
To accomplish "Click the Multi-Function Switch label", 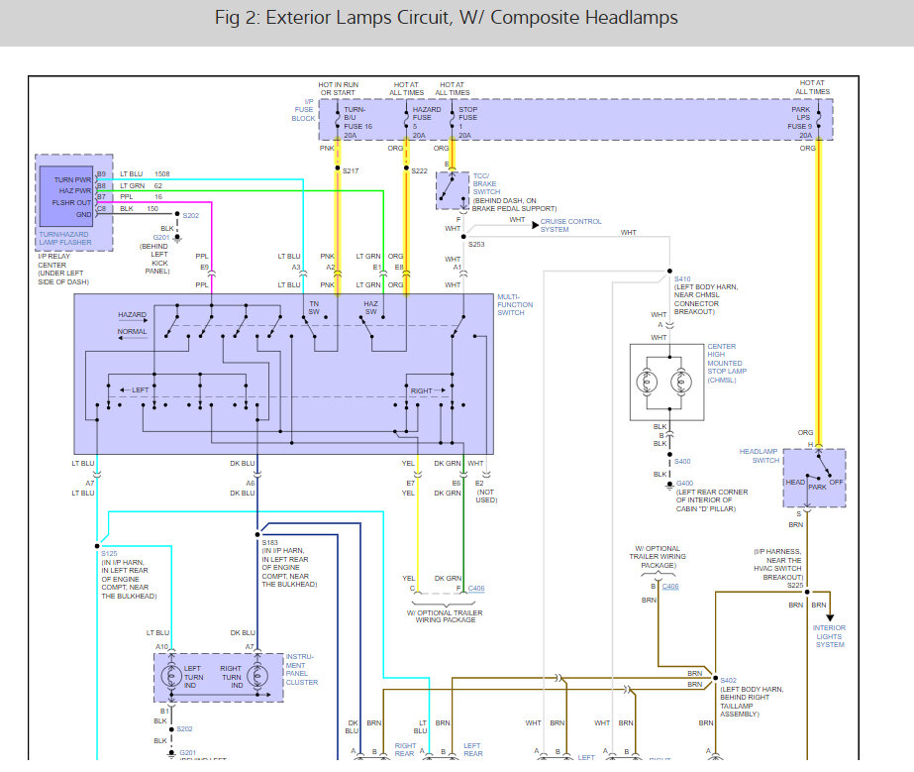I will coord(515,304).
